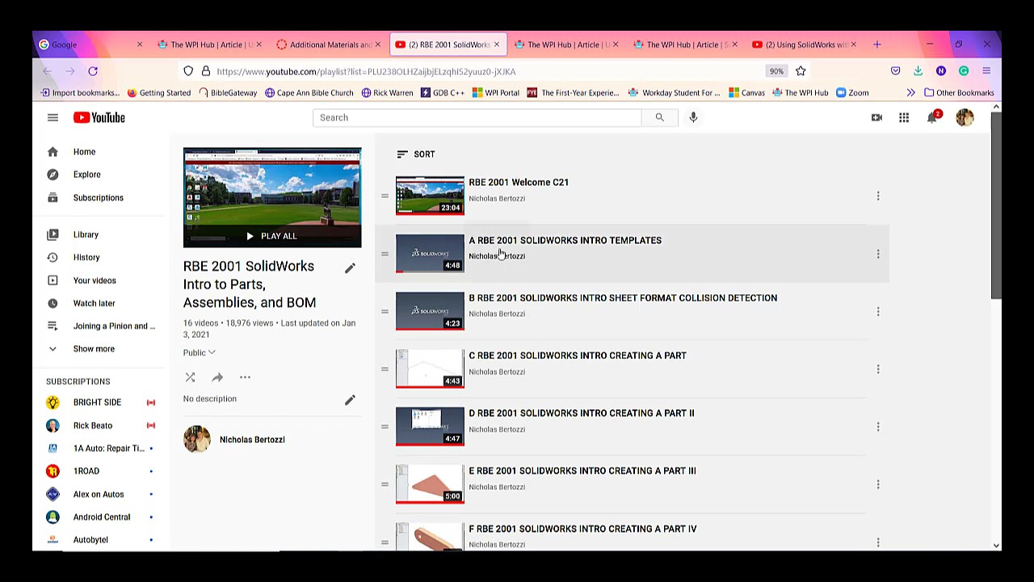The width and height of the screenshot is (1034, 582).
Task: Open the CREATING A PART III thumbnail
Action: [430, 484]
